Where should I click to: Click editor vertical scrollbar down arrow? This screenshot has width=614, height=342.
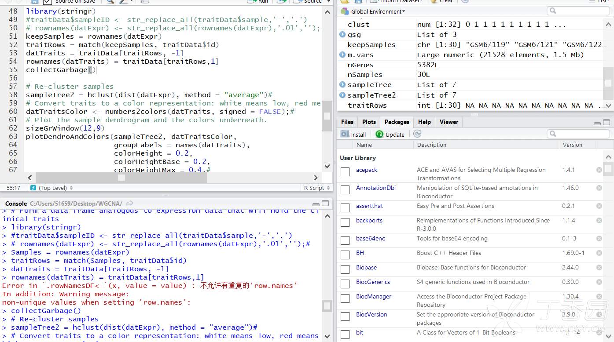327,166
